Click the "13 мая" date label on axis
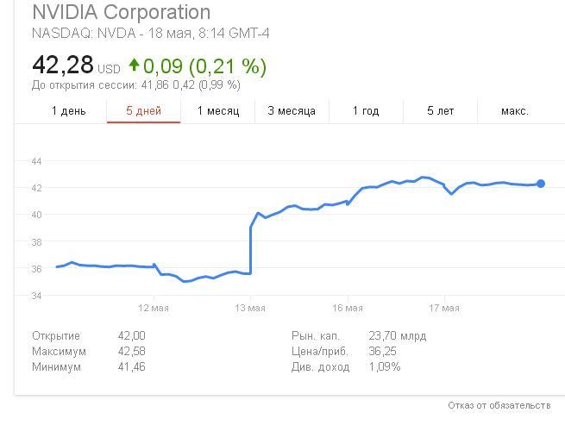The width and height of the screenshot is (565, 425). click(250, 308)
